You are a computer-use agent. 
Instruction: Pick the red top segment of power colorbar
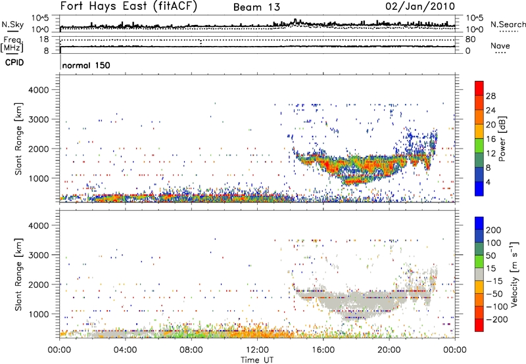tap(479, 88)
